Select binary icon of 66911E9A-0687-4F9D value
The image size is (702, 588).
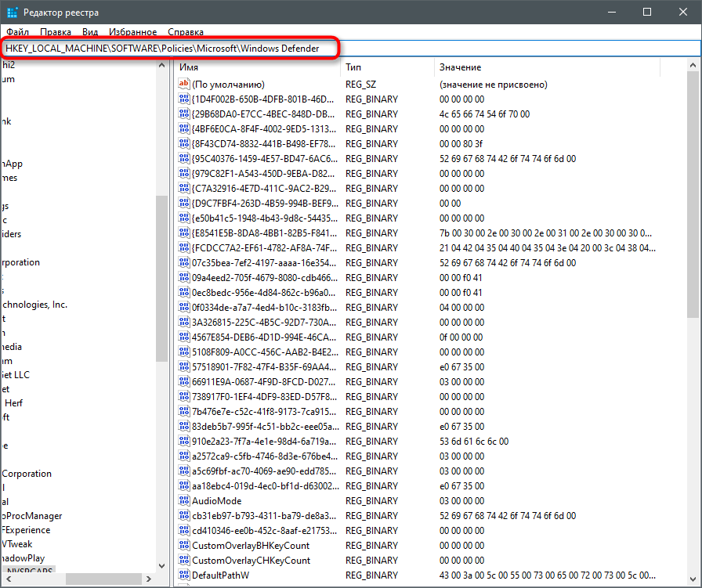183,381
